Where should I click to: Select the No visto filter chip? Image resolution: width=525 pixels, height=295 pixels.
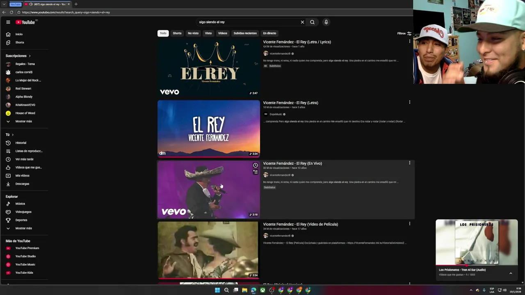pyautogui.click(x=193, y=33)
